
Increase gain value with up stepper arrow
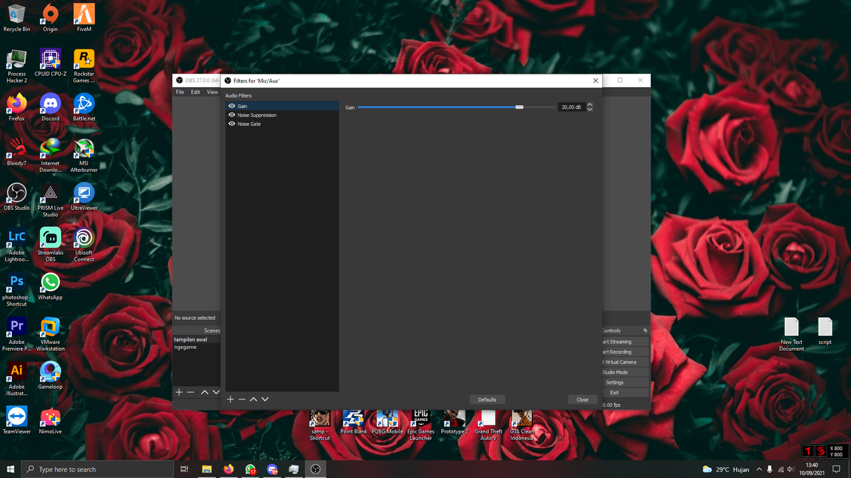coord(590,105)
